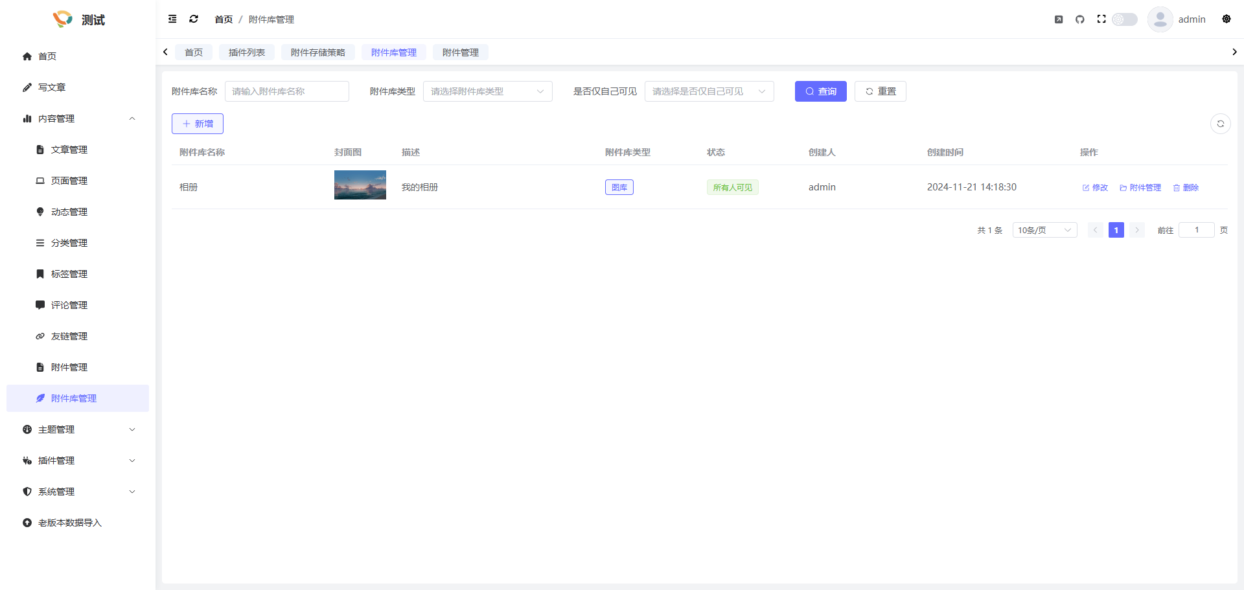Image resolution: width=1244 pixels, height=590 pixels.
Task: Click the admin user avatar
Action: coord(1160,19)
